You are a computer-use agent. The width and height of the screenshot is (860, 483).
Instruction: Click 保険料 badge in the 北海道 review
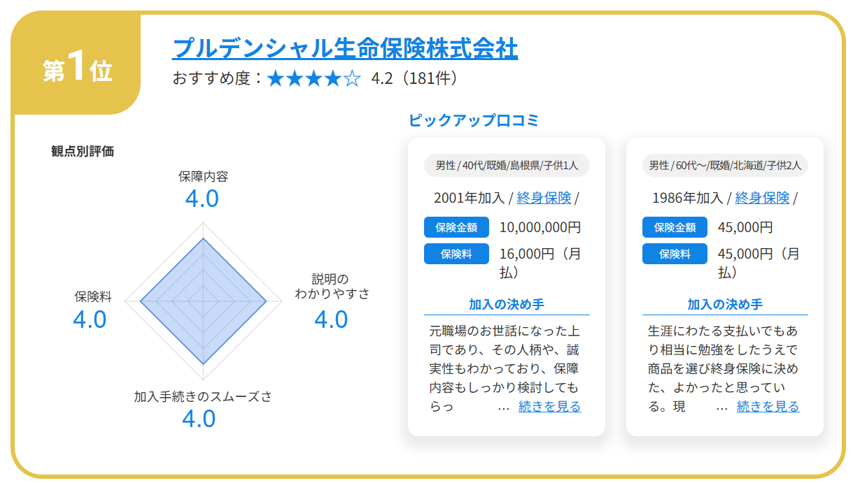[675, 254]
